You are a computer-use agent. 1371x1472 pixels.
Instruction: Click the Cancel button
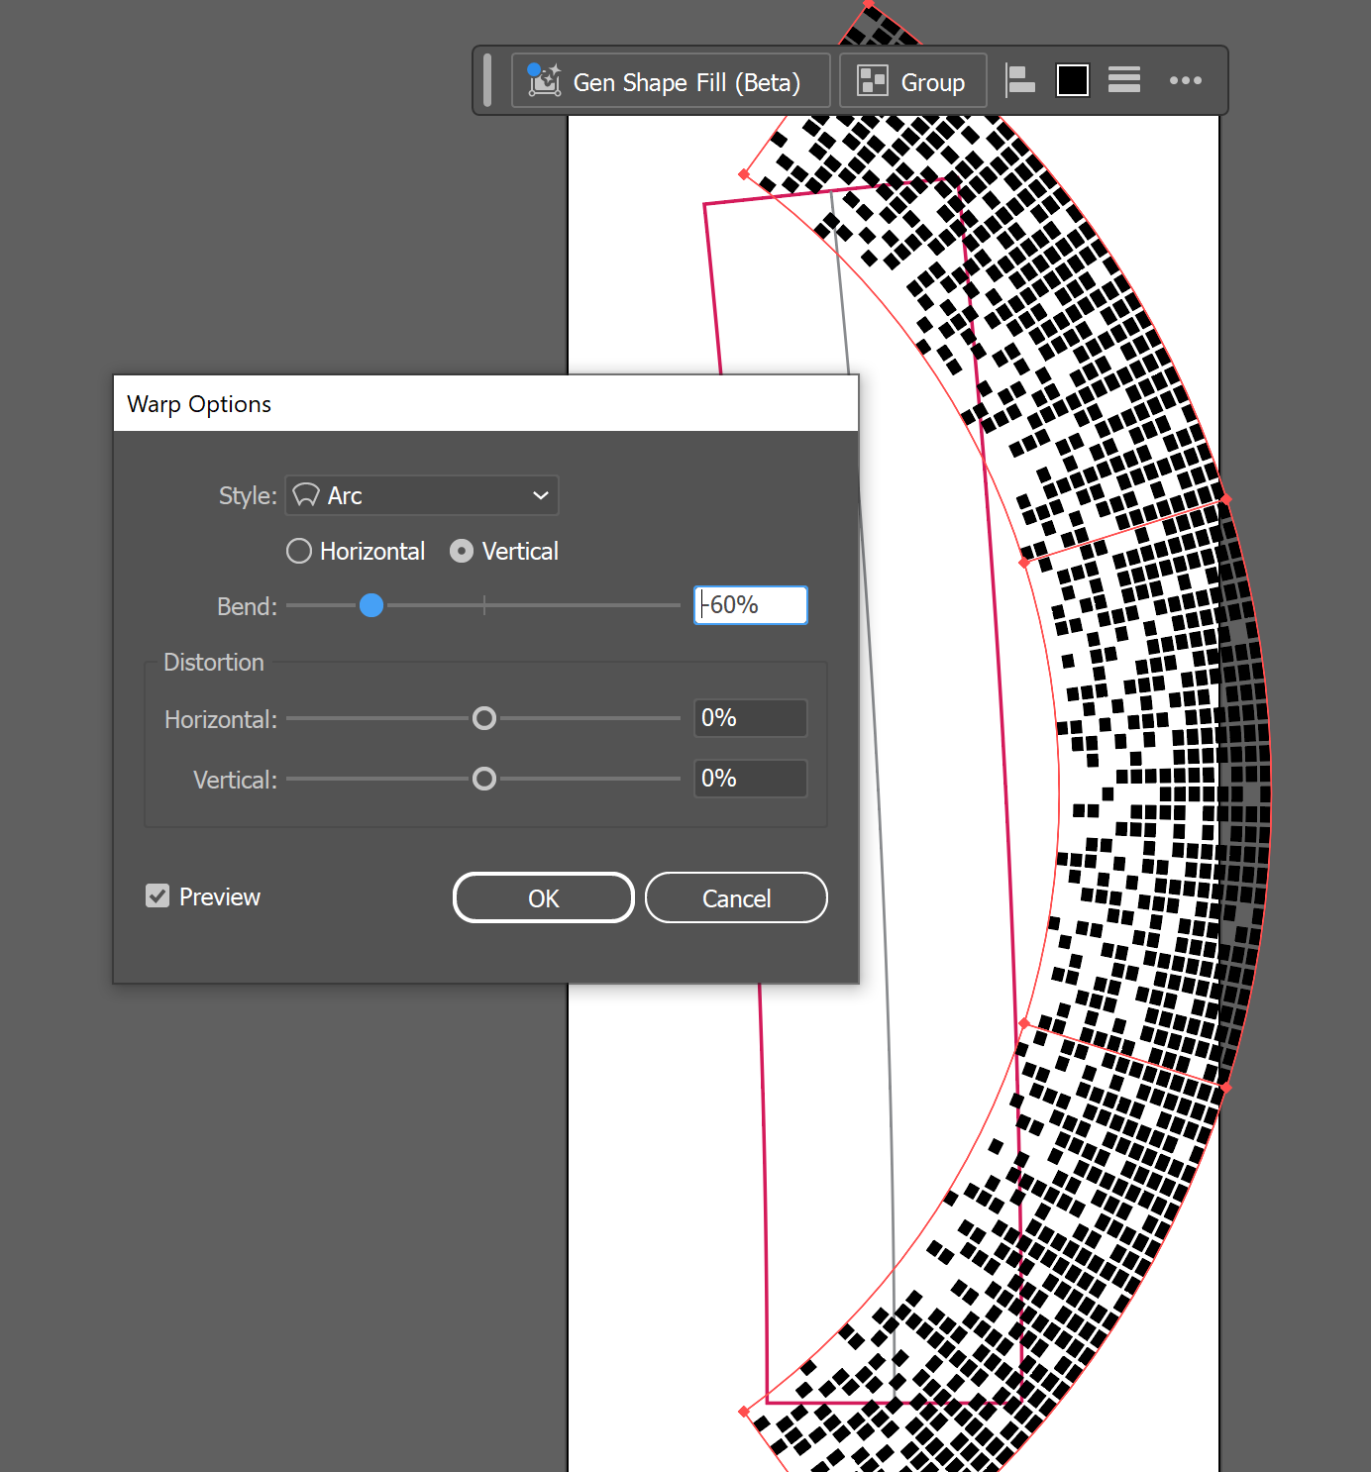[736, 897]
